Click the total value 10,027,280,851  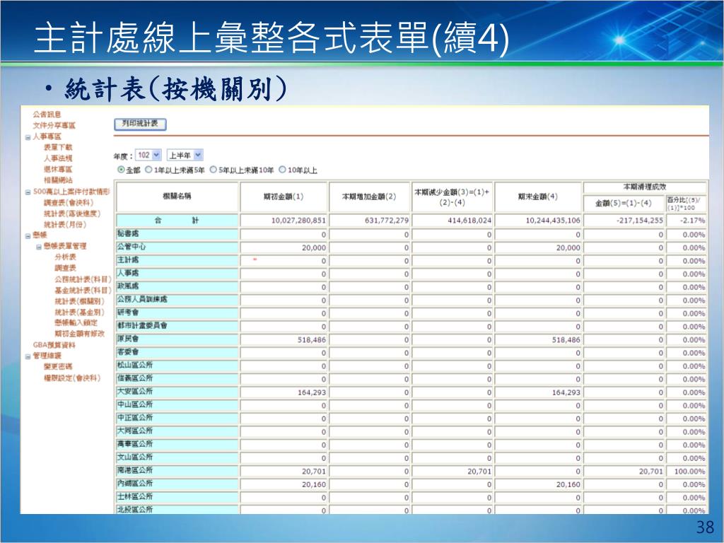click(298, 221)
